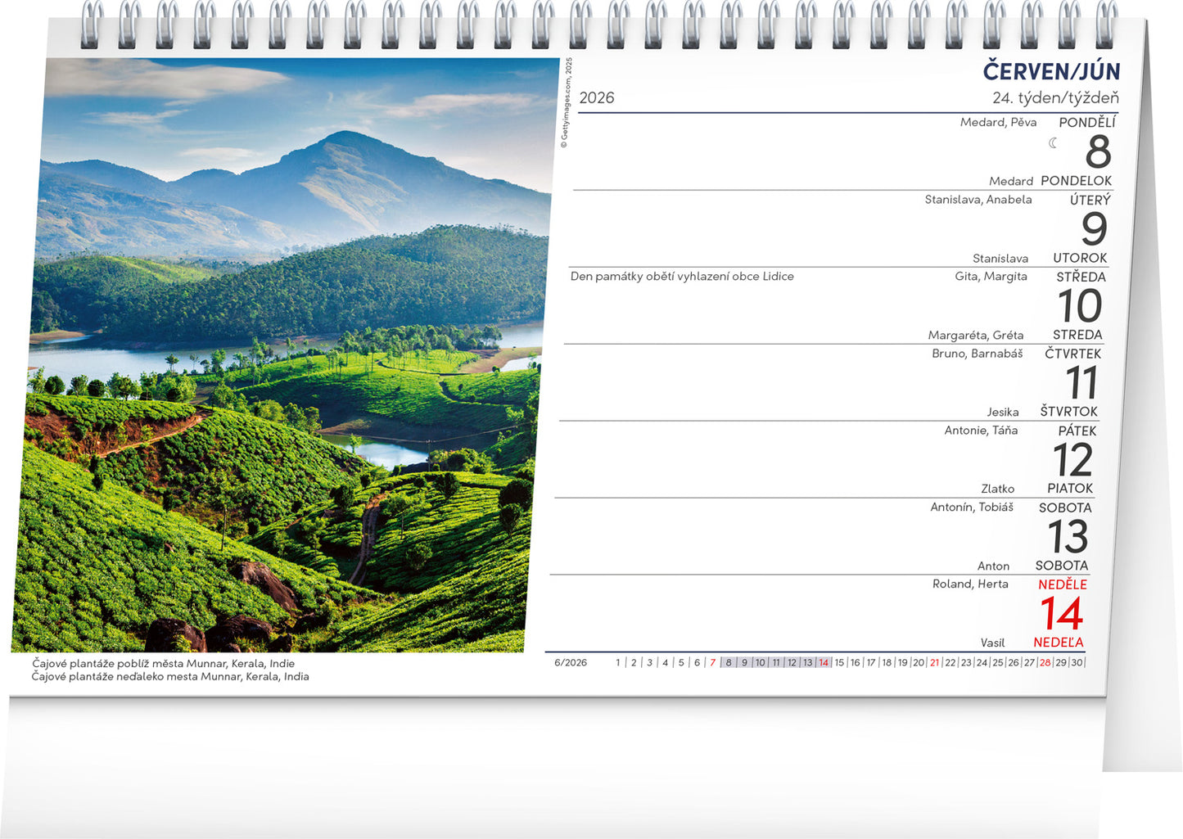
Task: Select the large Thursday date 11
Action: [x=1081, y=383]
